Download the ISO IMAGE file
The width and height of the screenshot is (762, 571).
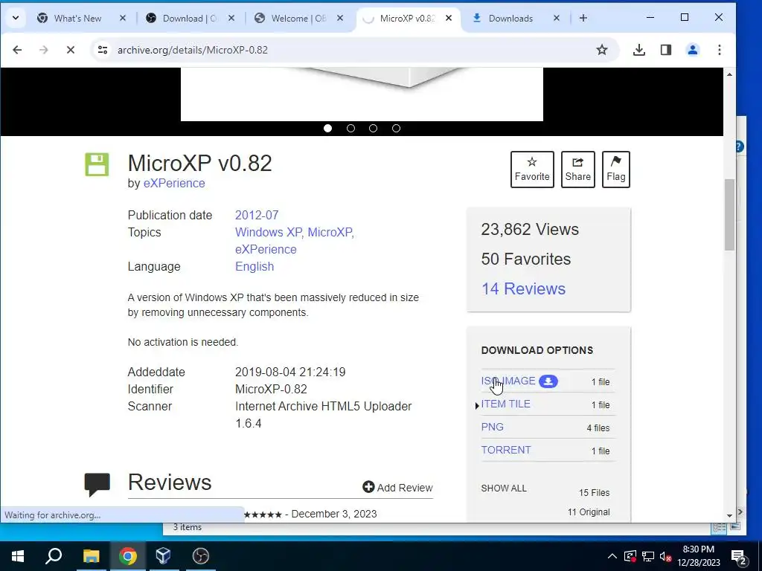click(508, 381)
